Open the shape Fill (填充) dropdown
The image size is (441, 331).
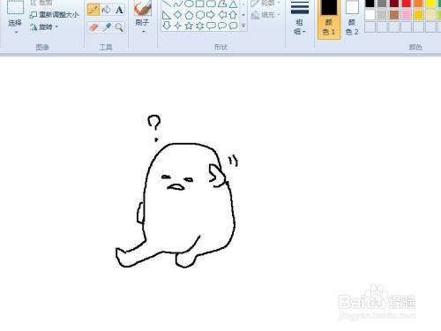pos(265,14)
